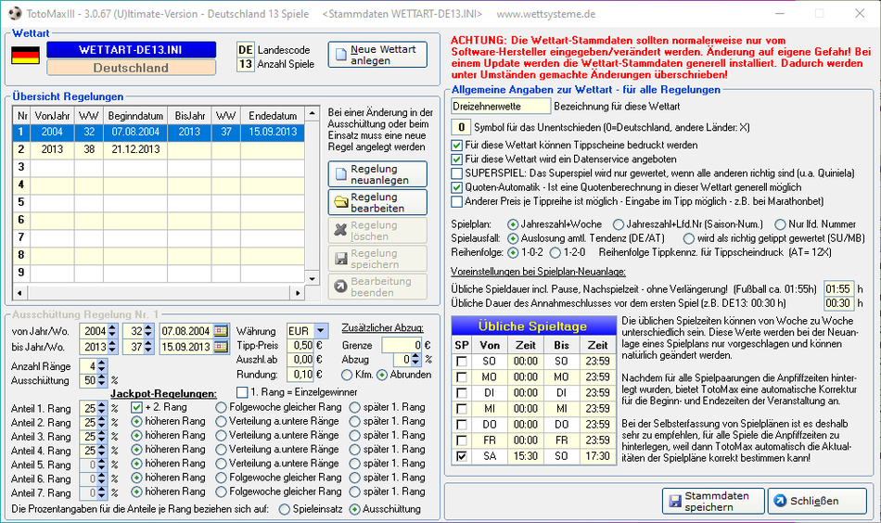Screen dimensions: 881x523
Task: Click the Spieldauer 01:55 field
Action: pos(838,289)
